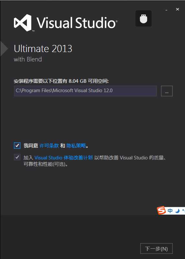The image size is (185, 259).
Task: Click the gray arrow at left edge
Action: (x=4, y=49)
